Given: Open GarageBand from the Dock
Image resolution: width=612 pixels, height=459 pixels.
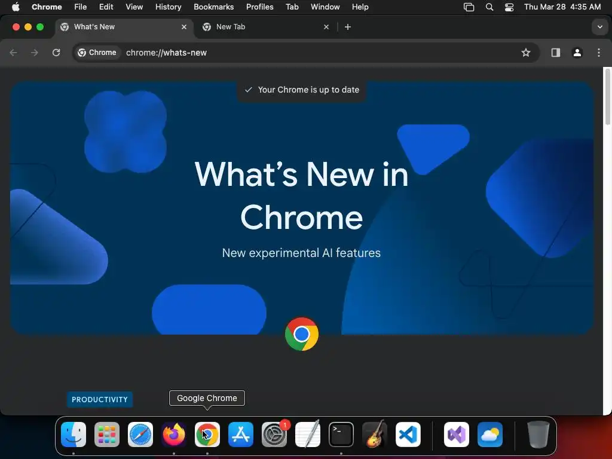Looking at the screenshot, I should (x=375, y=434).
